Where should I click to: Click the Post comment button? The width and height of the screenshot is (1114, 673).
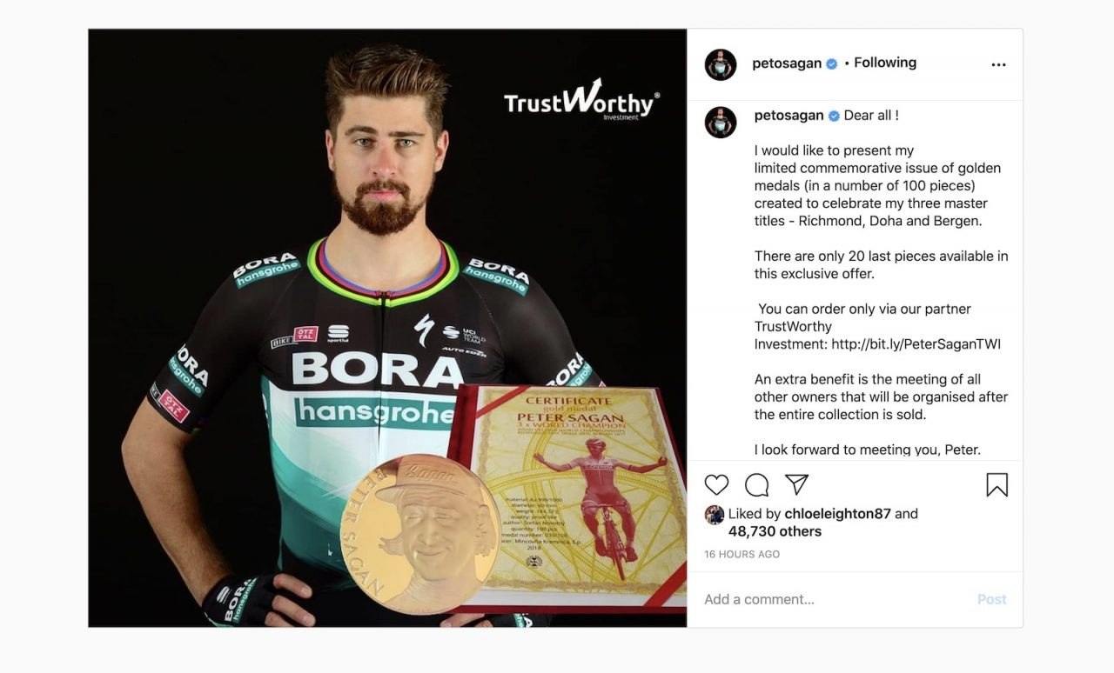(991, 599)
